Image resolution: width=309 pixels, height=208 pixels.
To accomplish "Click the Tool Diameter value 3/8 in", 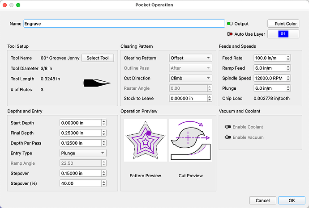I will tap(46, 68).
